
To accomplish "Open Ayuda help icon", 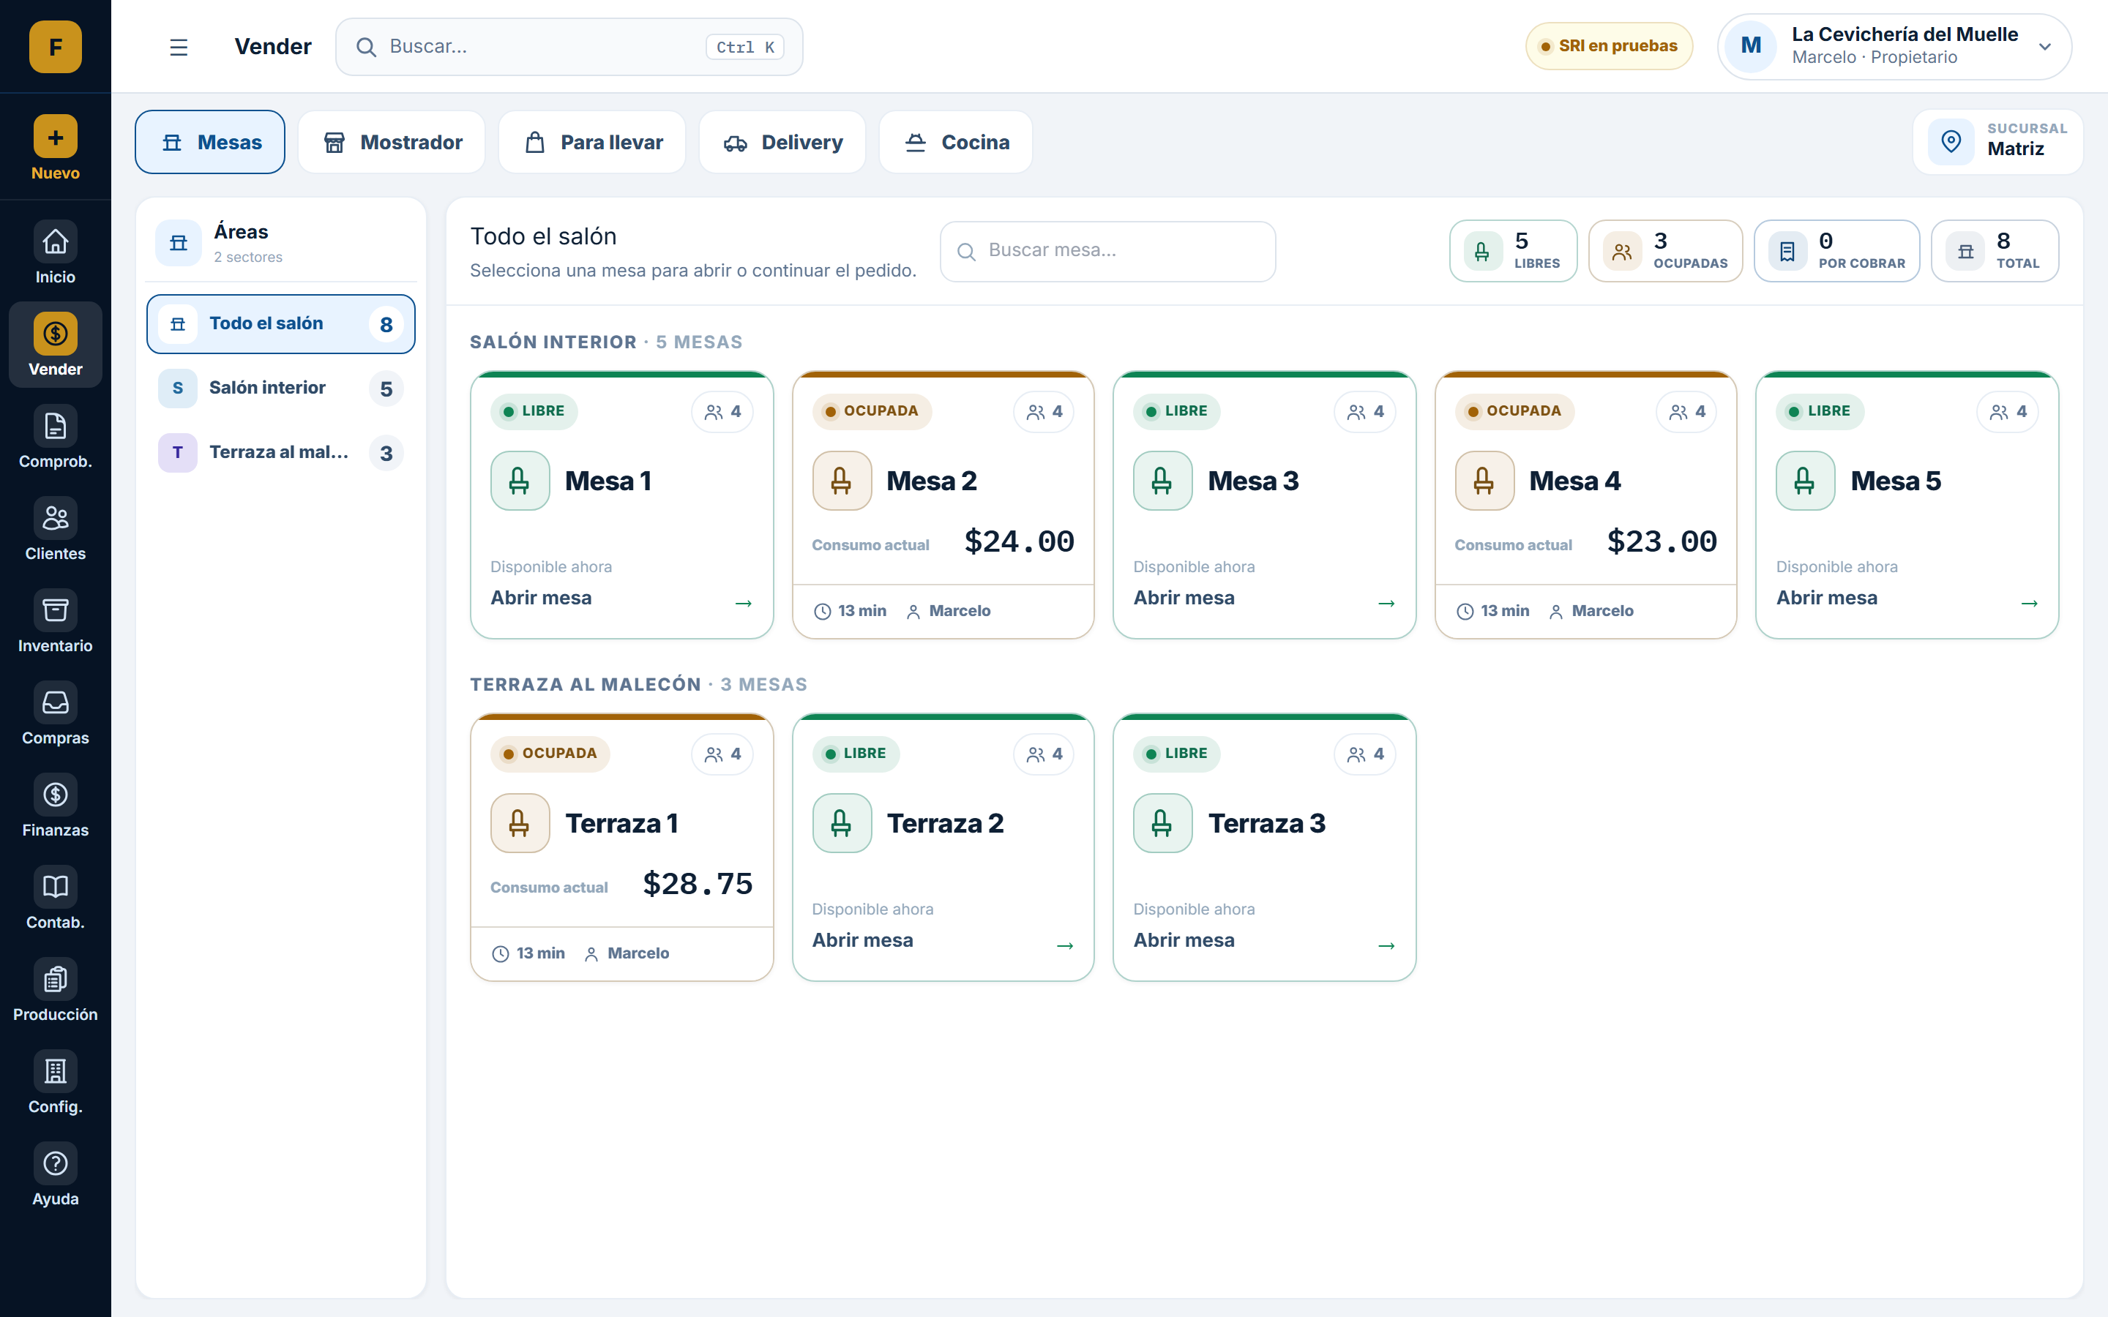I will point(55,1163).
